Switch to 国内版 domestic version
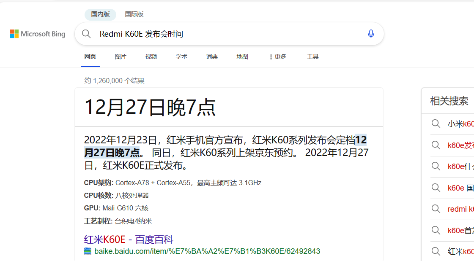 click(100, 14)
